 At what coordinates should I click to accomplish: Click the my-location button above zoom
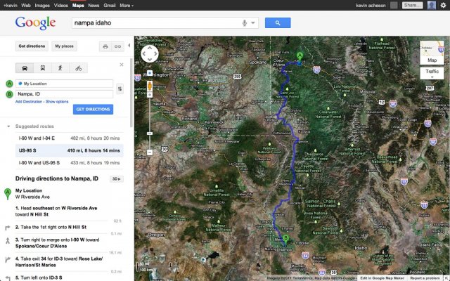click(x=150, y=73)
